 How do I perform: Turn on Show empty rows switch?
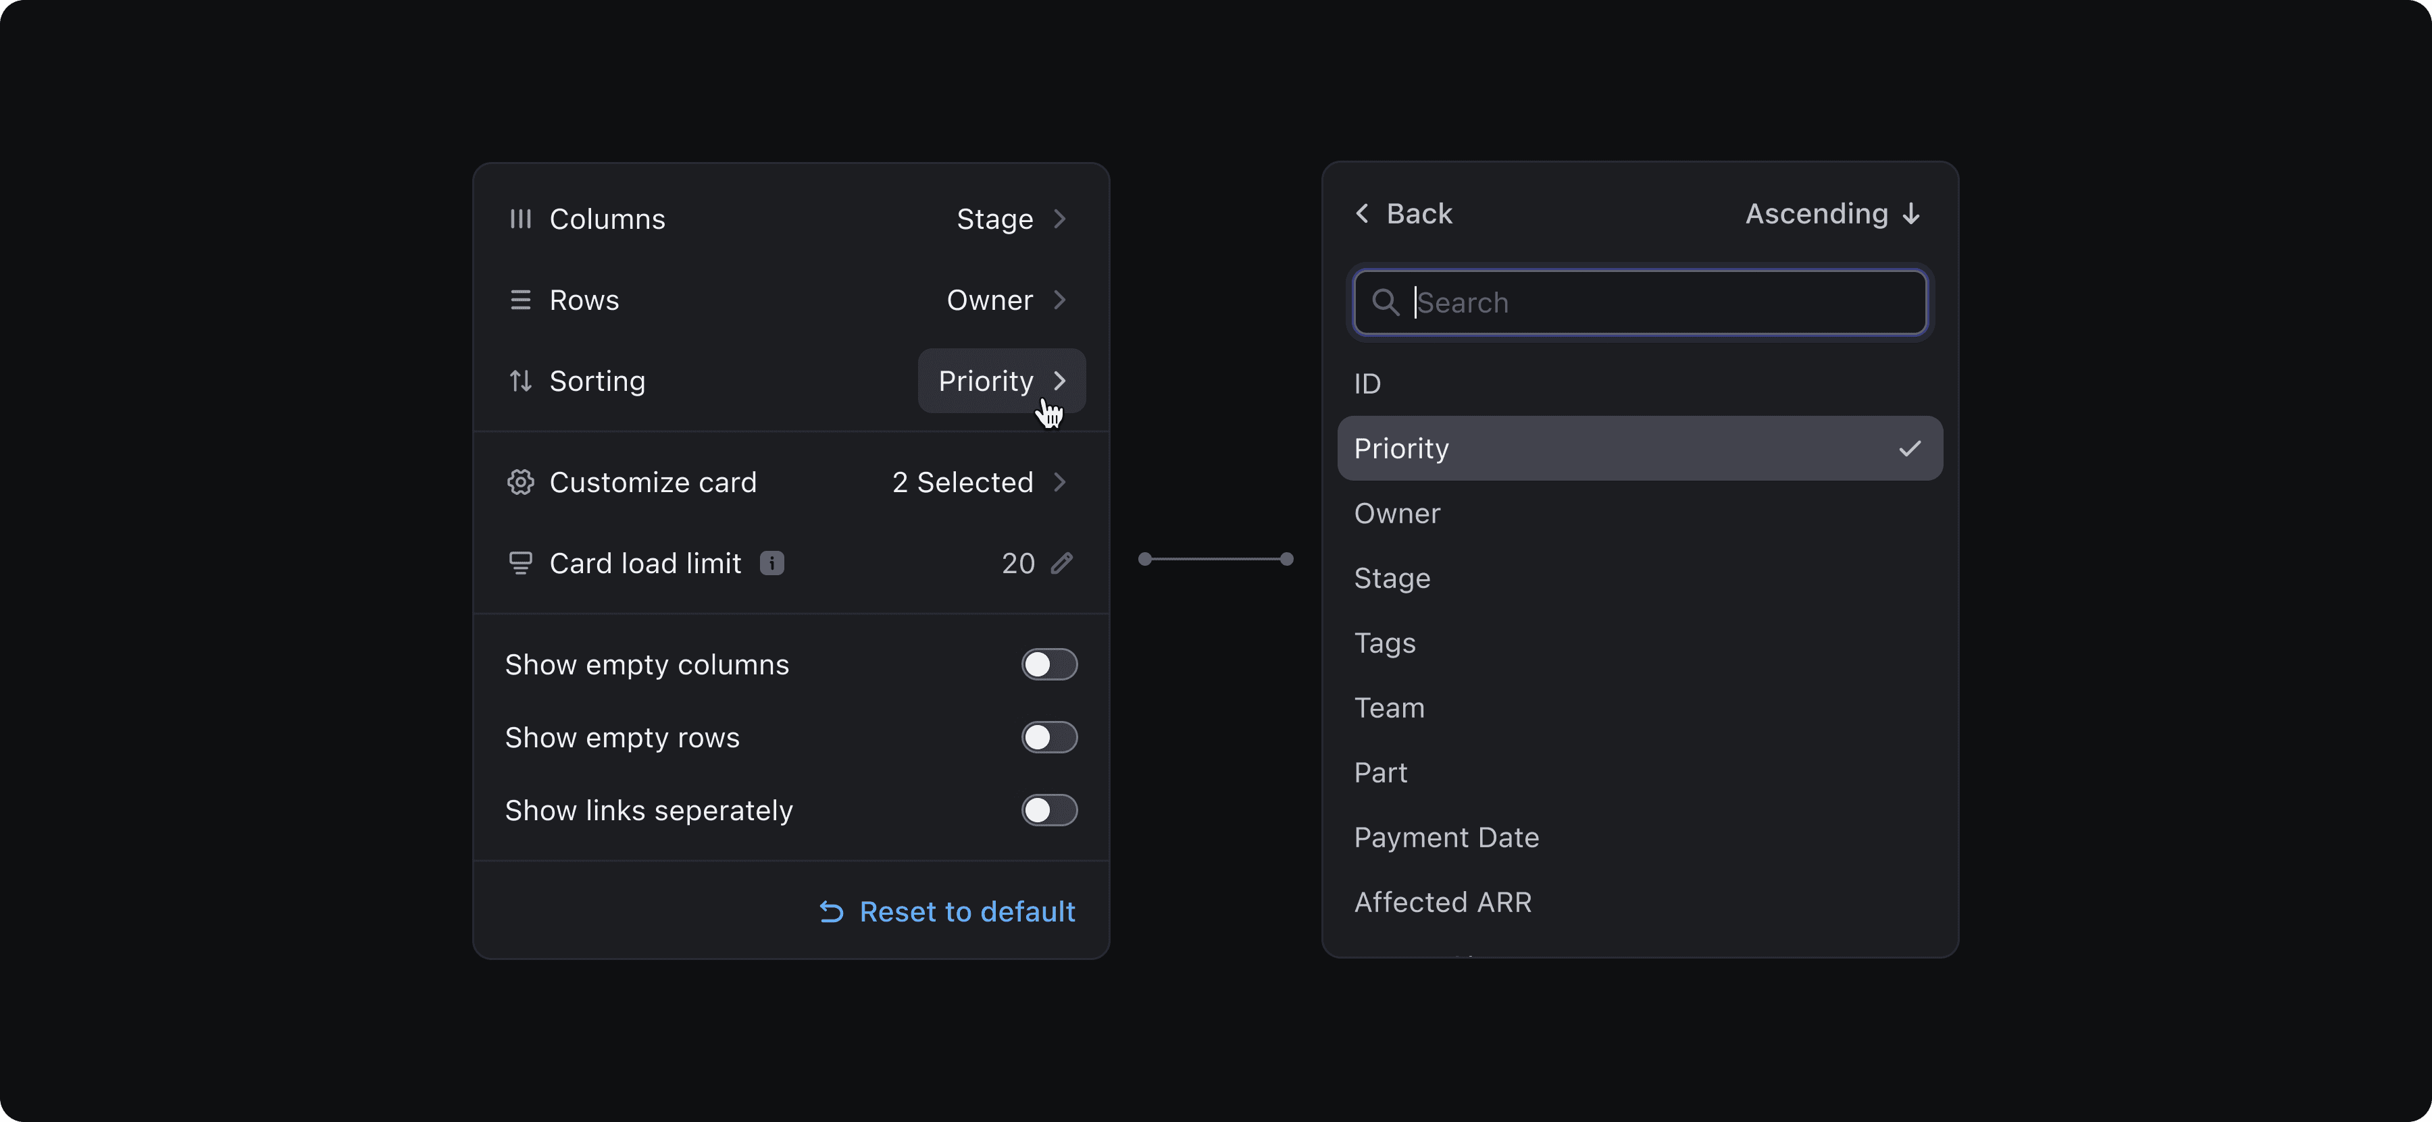(x=1049, y=737)
